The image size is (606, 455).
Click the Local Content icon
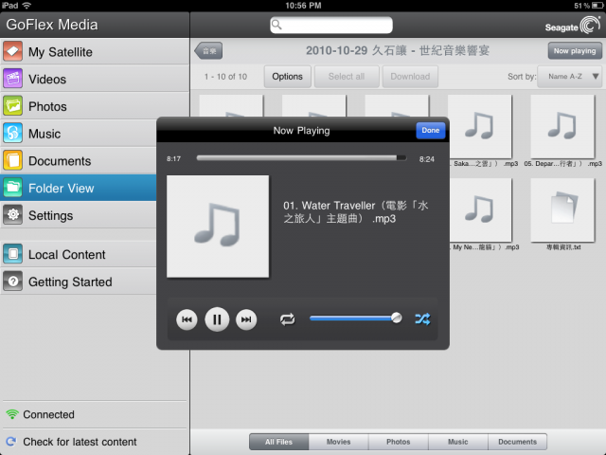click(x=12, y=254)
